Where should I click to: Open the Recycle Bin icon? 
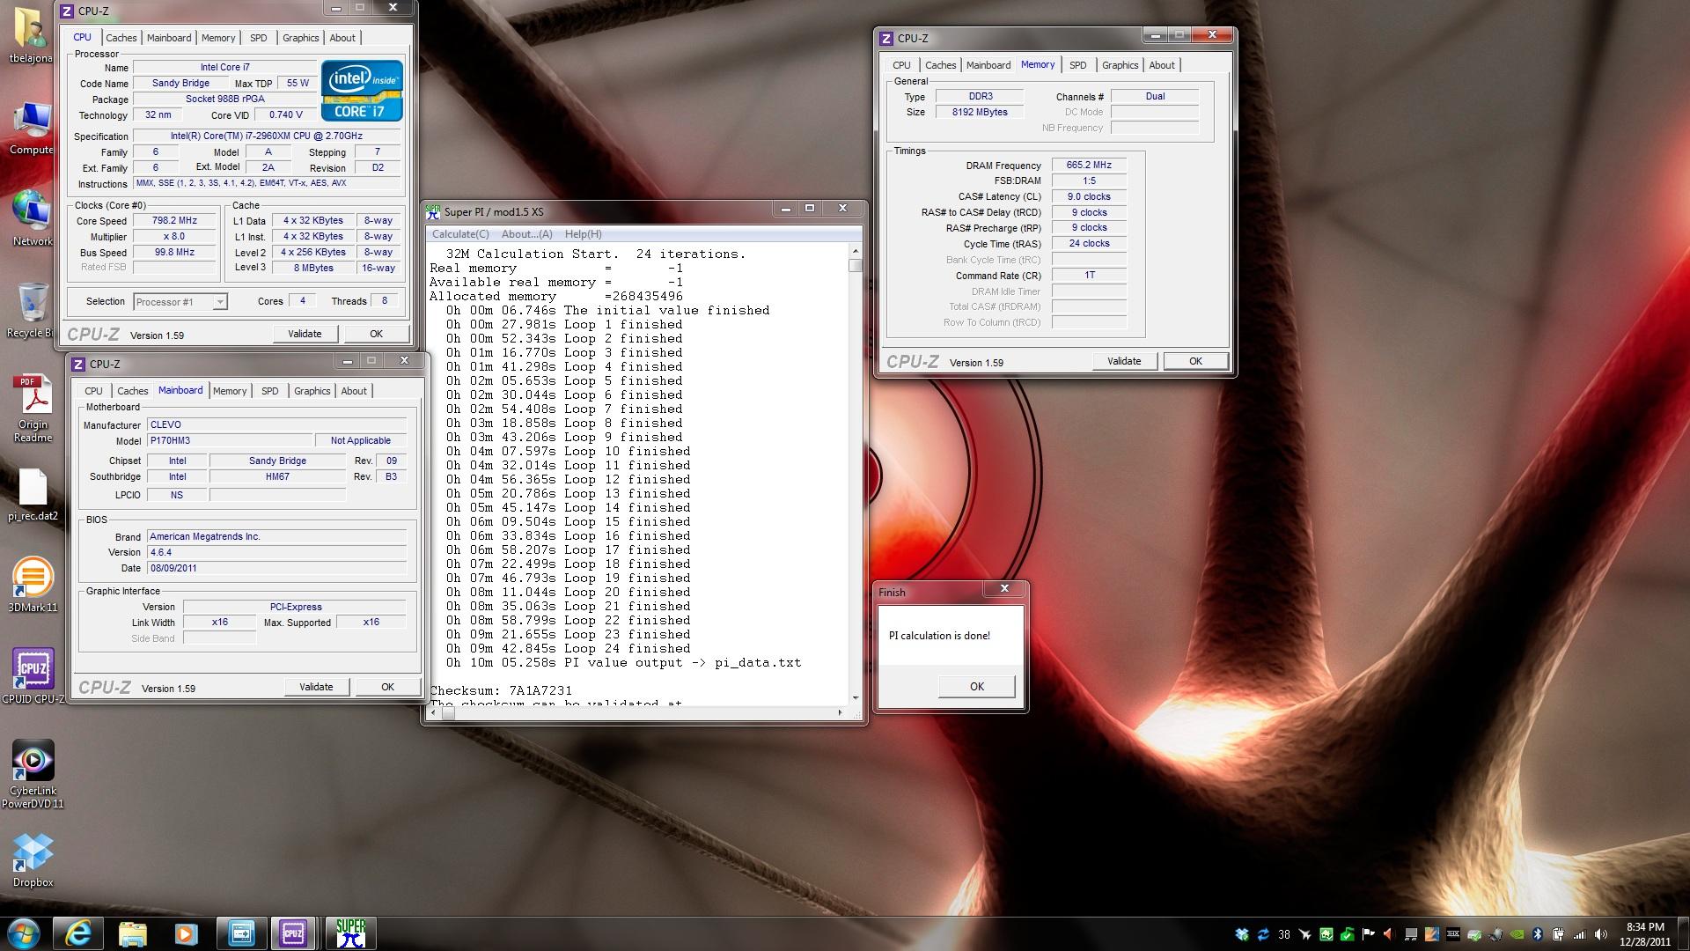click(32, 310)
